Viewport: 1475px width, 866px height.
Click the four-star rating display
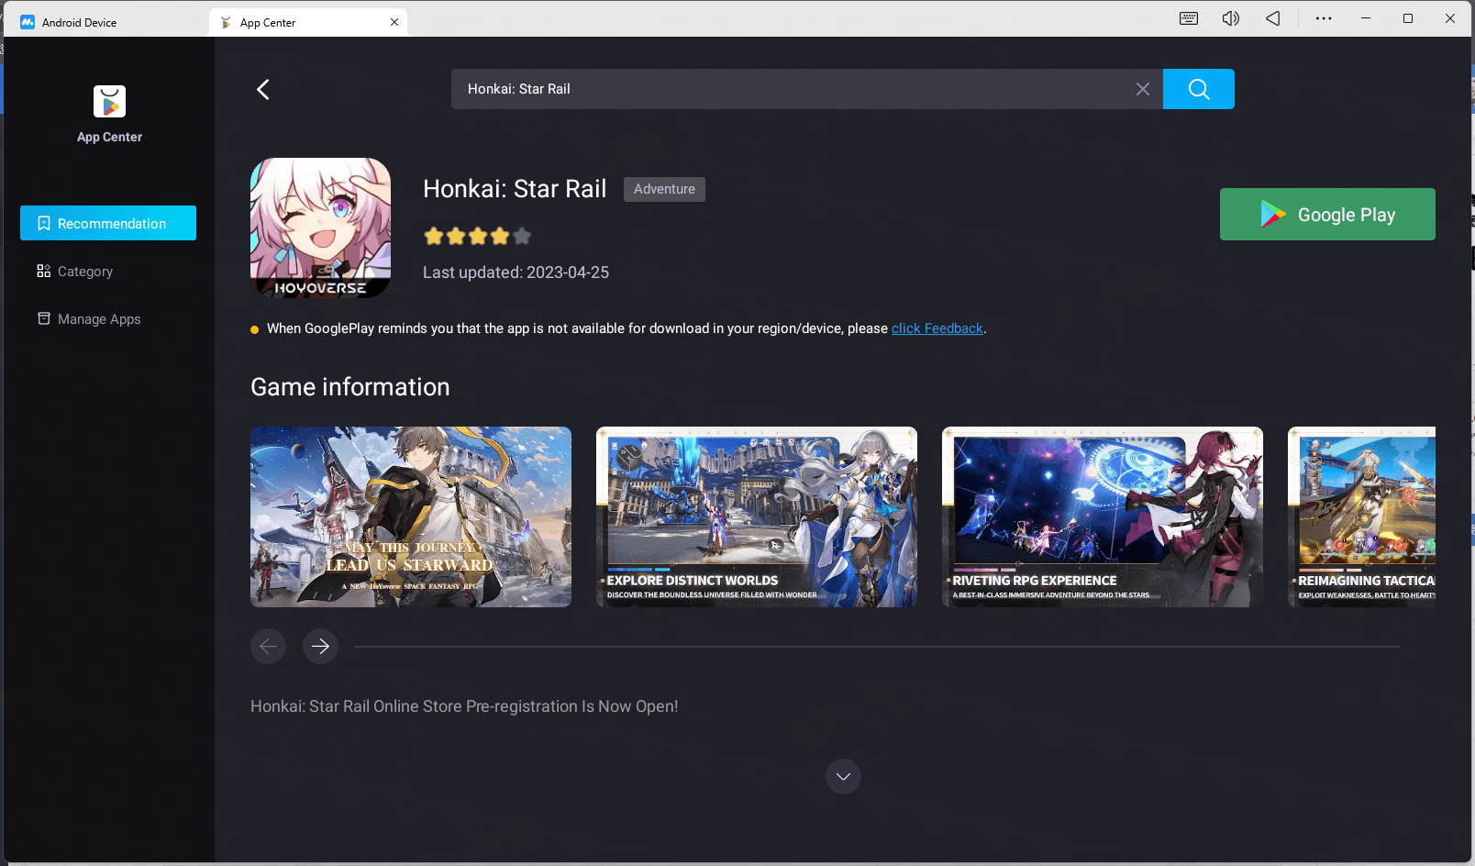(x=477, y=237)
